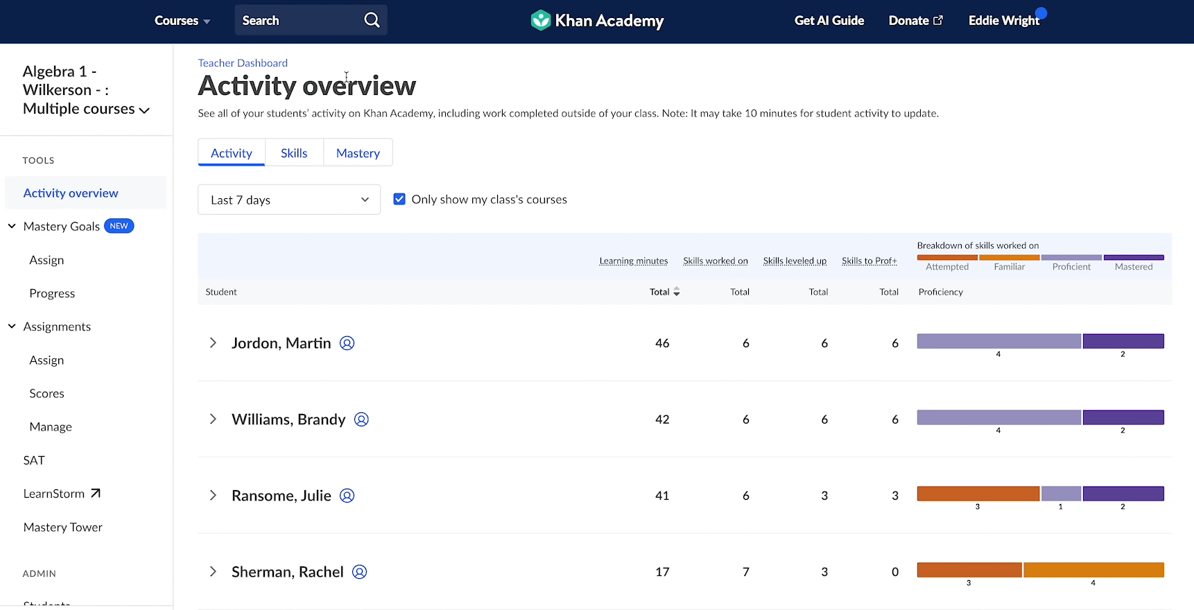
Task: Click the name Jordon, Martin
Action: [281, 343]
